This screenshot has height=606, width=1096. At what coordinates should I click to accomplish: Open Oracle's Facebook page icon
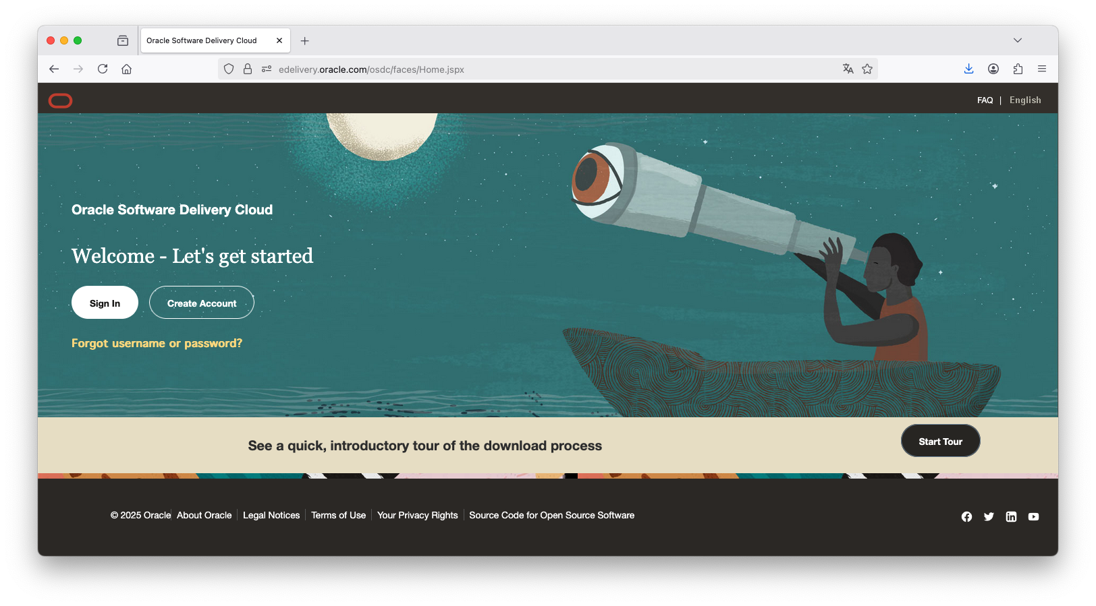click(966, 516)
